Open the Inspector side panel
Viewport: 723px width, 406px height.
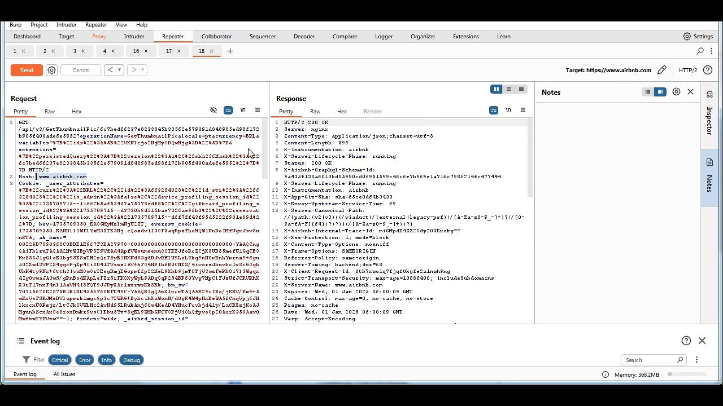point(709,121)
